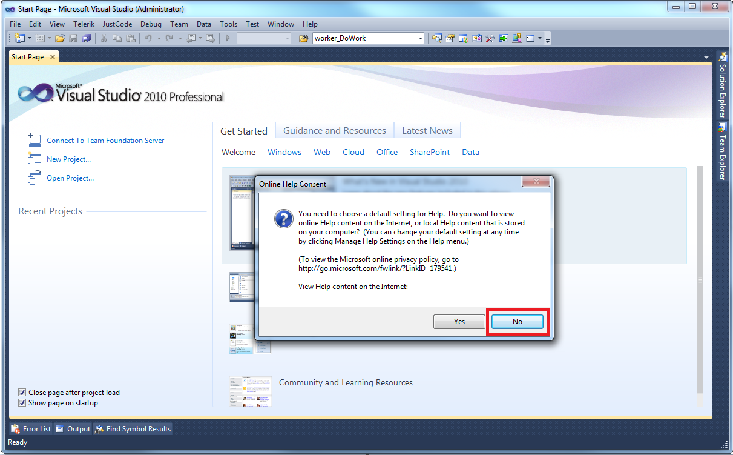Close the Online Help Consent dialog
The image size is (733, 455).
pos(536,182)
